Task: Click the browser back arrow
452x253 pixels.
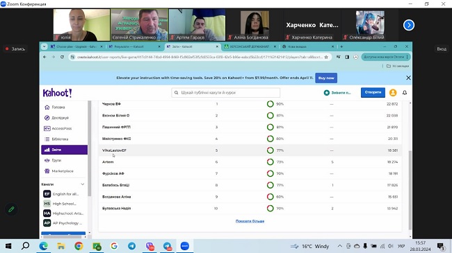Action: pyautogui.click(x=45, y=57)
